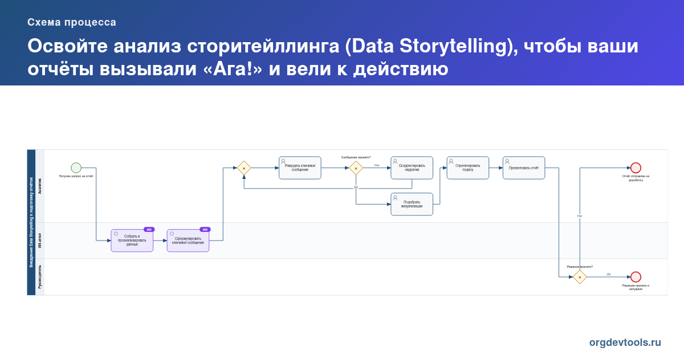
Task: Select the "Отрепетировать подачу" task box
Action: click(x=467, y=168)
